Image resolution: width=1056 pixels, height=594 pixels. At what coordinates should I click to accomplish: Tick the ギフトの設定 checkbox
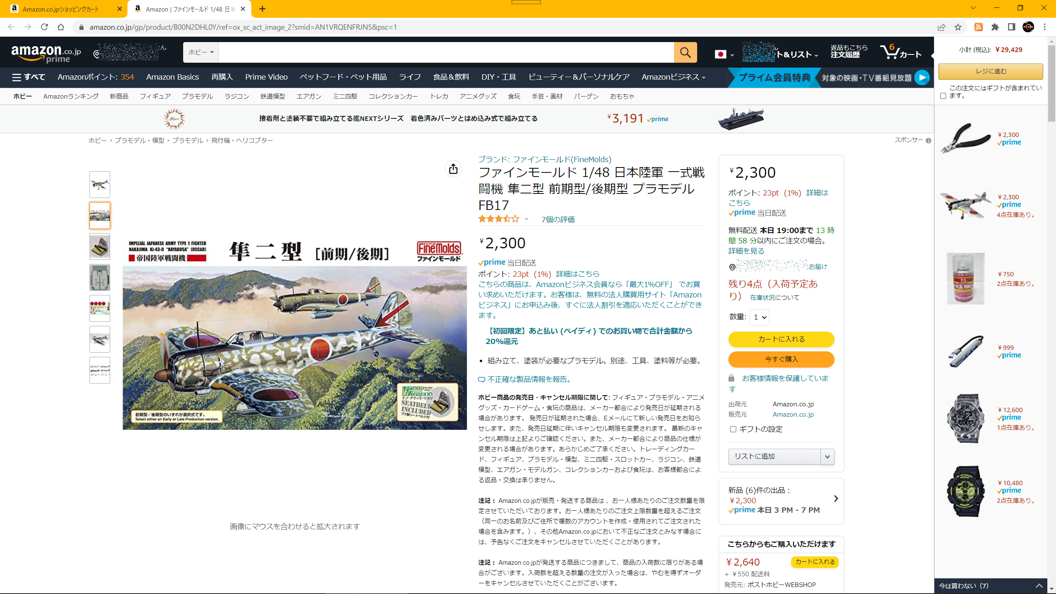(x=733, y=429)
